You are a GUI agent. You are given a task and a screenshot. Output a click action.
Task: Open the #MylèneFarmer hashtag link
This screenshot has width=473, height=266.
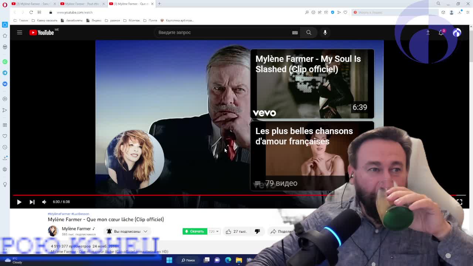point(59,214)
